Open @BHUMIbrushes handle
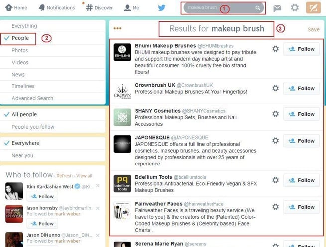 pyautogui.click(x=216, y=46)
